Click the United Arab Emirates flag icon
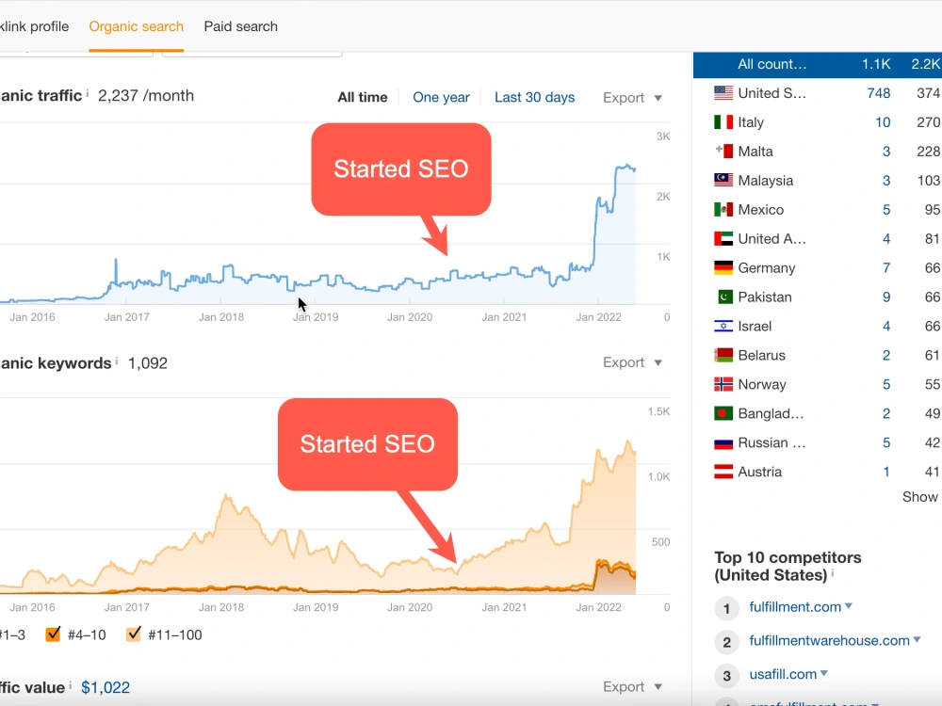 click(723, 239)
